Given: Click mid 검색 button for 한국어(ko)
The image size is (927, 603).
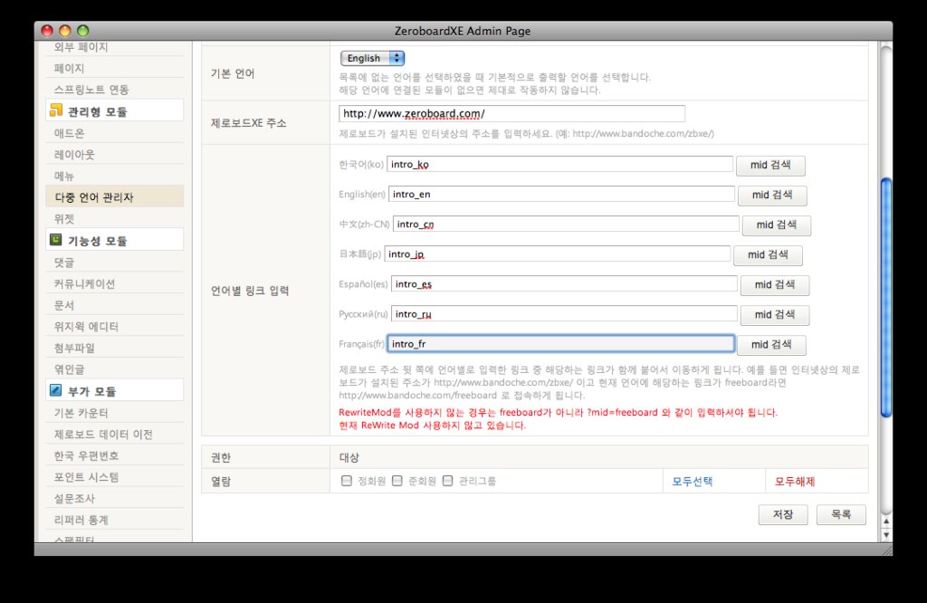Looking at the screenshot, I should (x=770, y=165).
